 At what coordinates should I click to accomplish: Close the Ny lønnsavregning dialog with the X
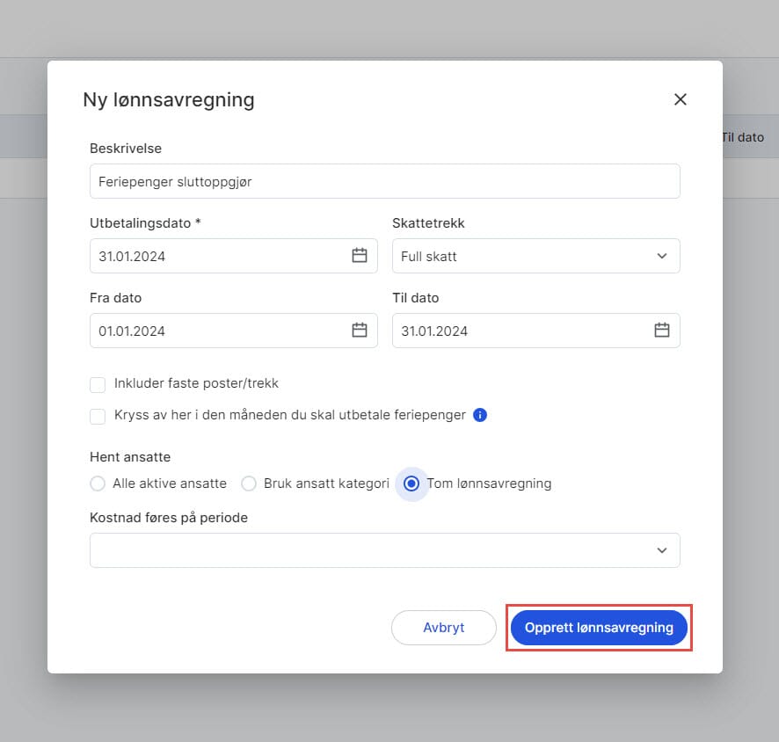point(680,99)
